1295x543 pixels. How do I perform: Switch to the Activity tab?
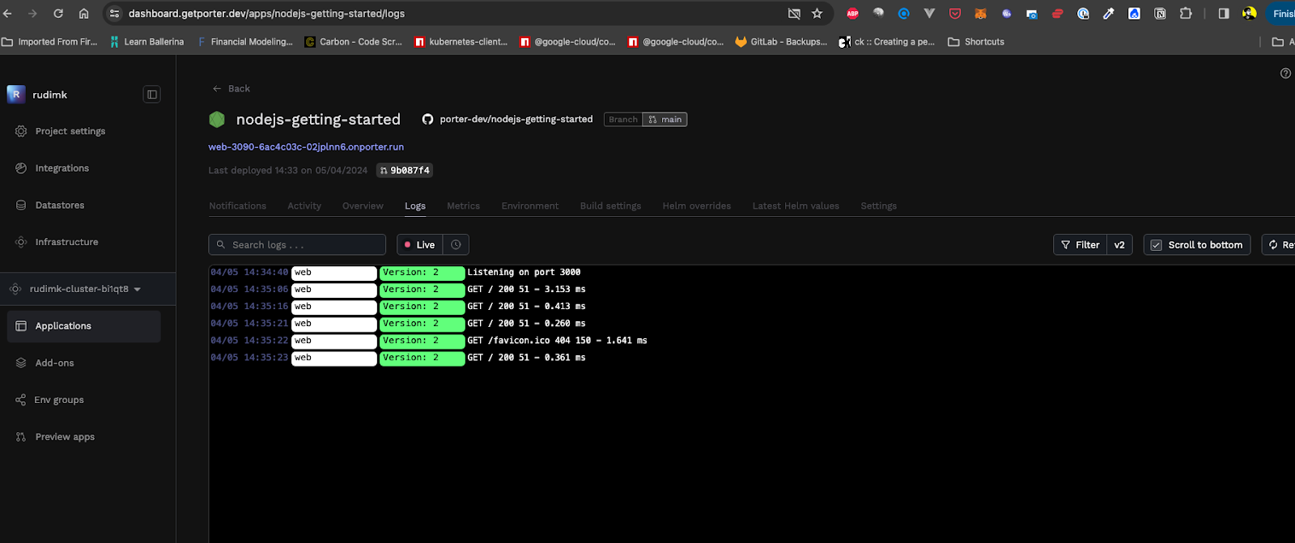pyautogui.click(x=304, y=206)
